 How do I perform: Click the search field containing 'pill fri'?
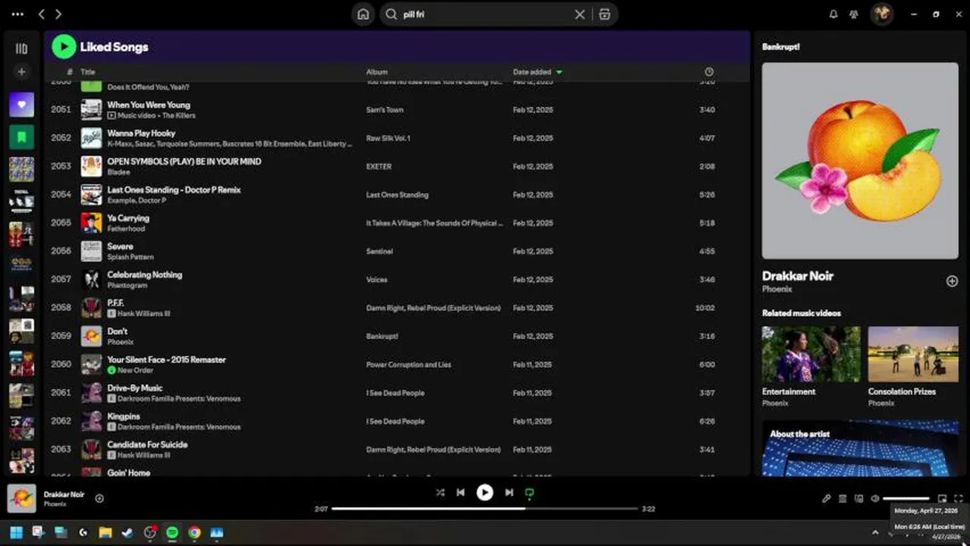[x=486, y=14]
